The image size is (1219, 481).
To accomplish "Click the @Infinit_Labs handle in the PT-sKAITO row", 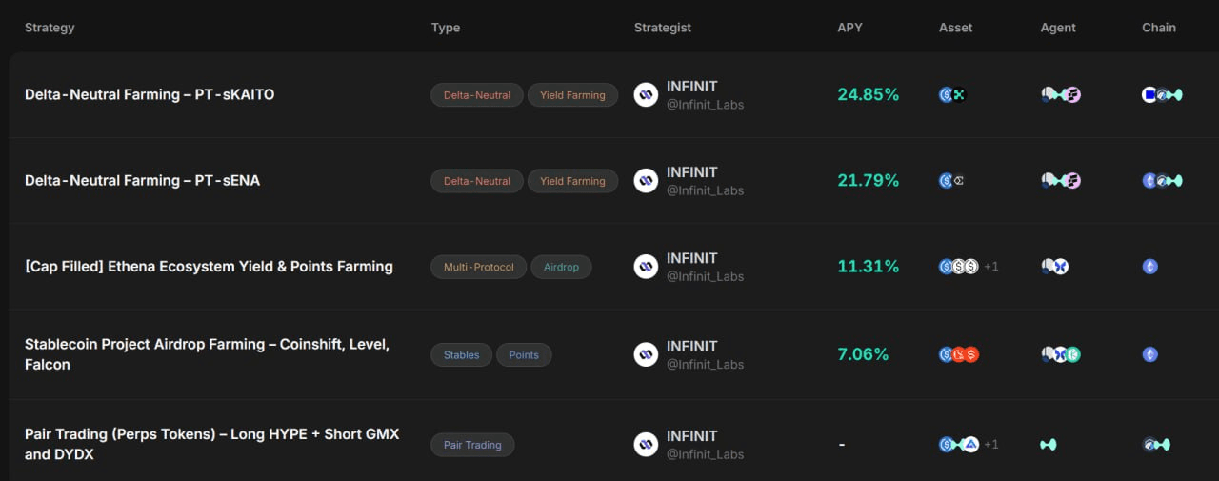I will coord(705,105).
